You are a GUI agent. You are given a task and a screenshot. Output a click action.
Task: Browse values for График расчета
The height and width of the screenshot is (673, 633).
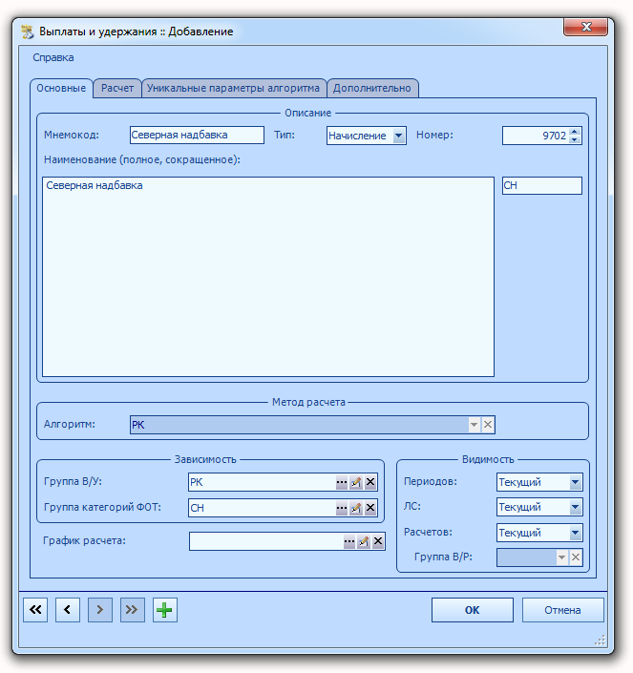tap(349, 541)
